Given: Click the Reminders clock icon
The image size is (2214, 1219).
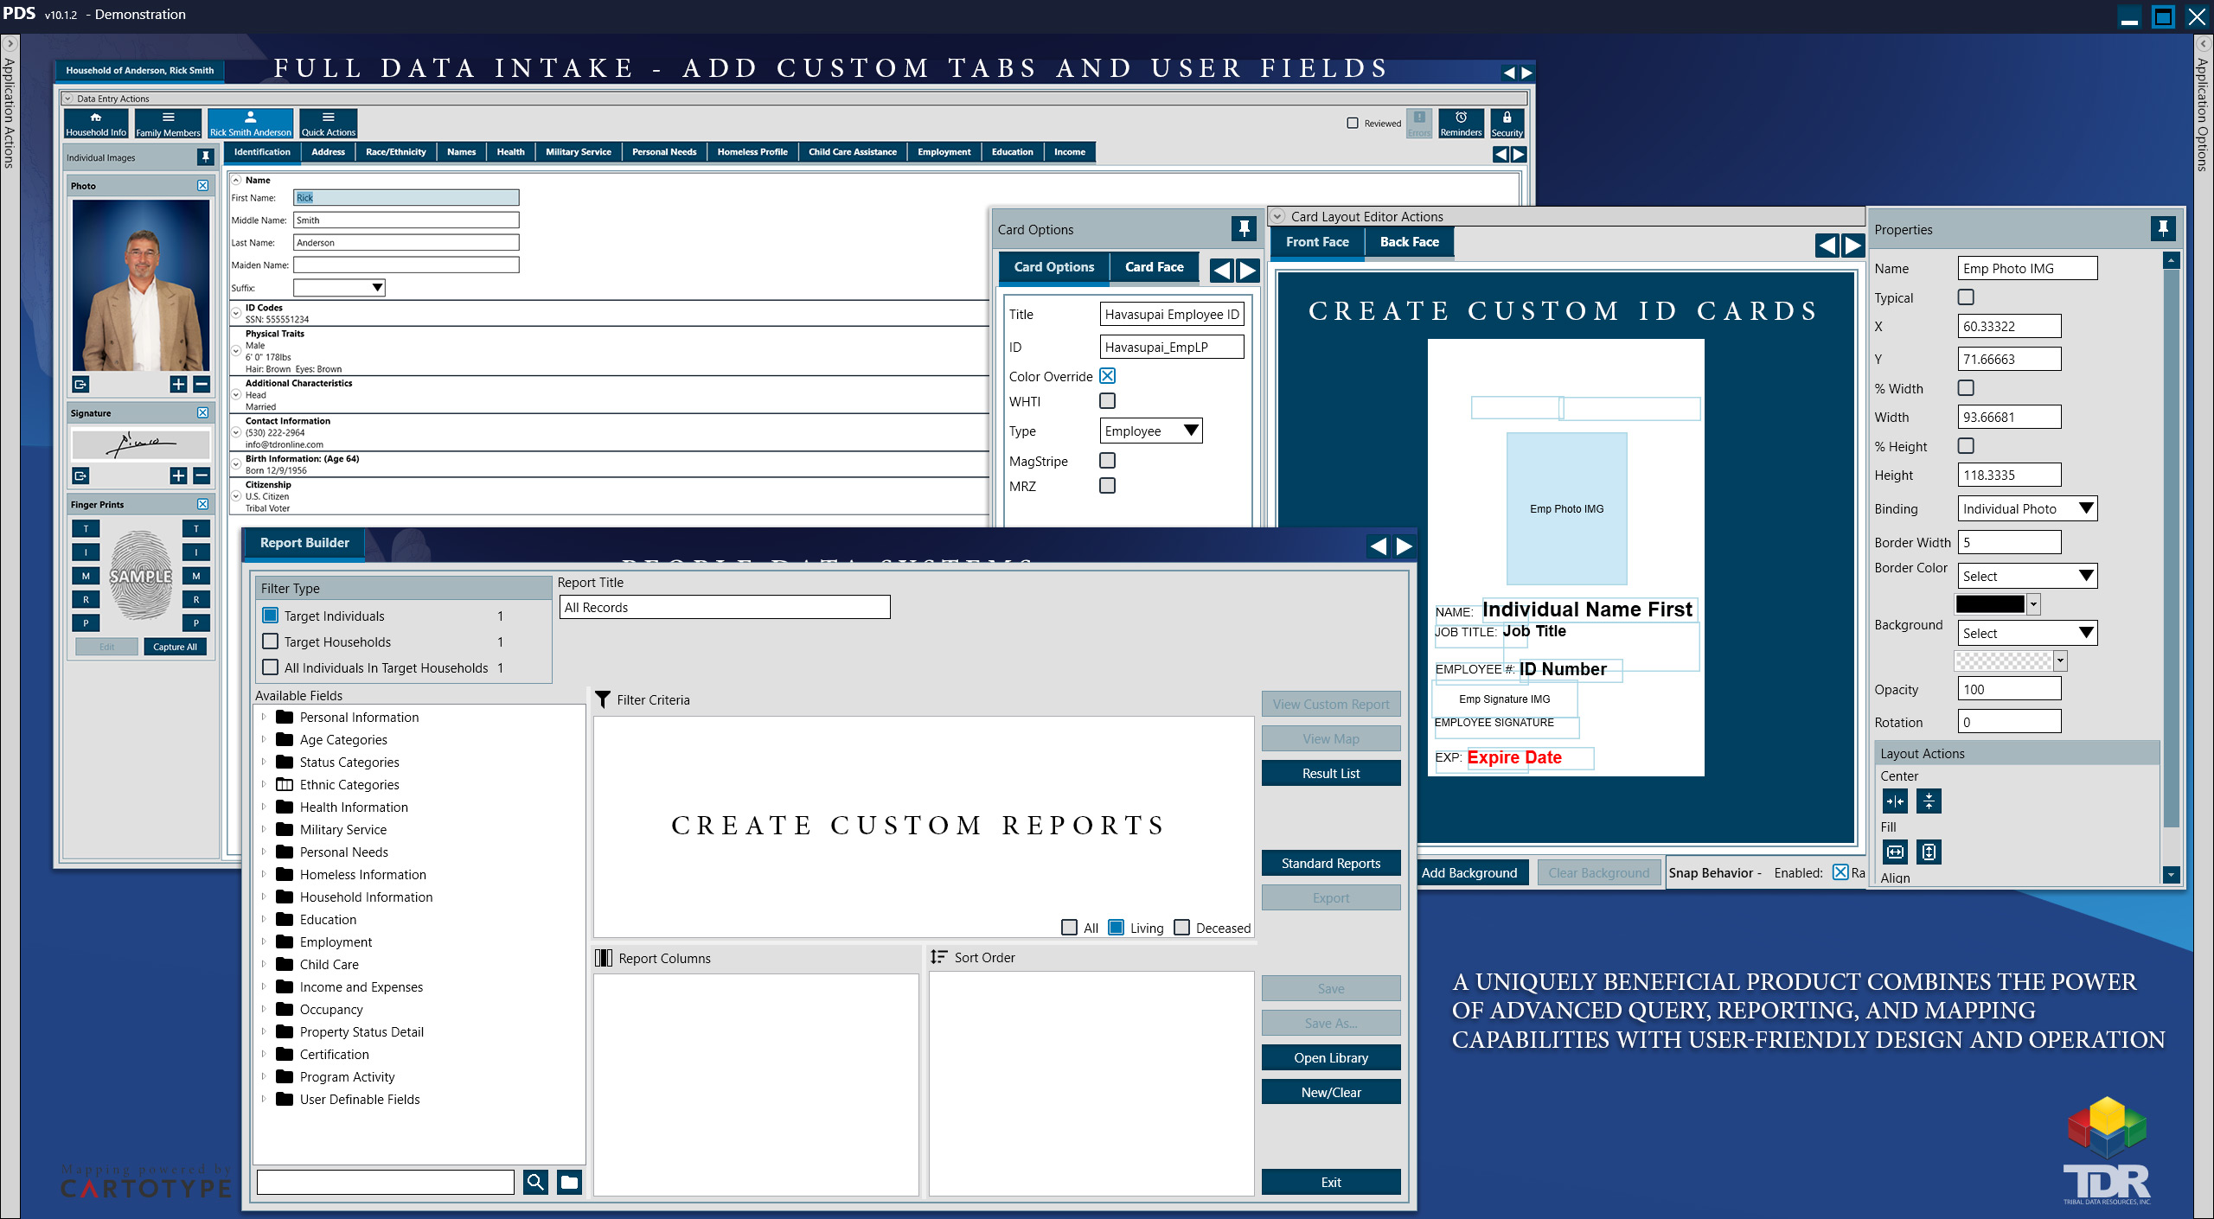Looking at the screenshot, I should [x=1461, y=118].
